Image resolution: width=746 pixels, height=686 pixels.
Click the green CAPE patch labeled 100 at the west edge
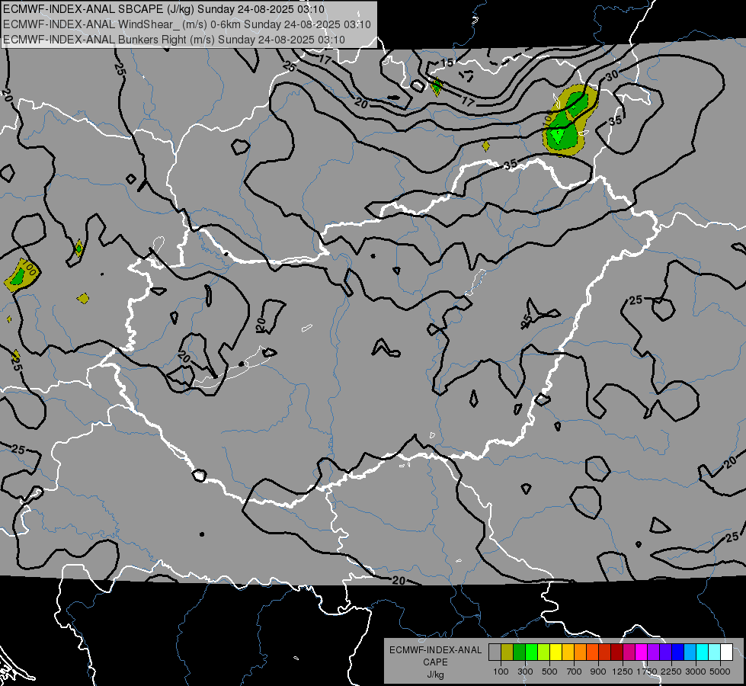pyautogui.click(x=21, y=275)
